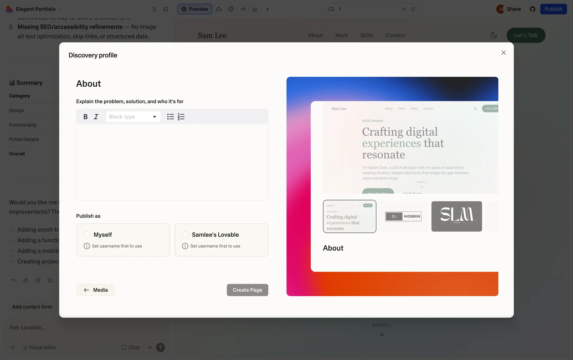Open the device size selector
Image resolution: width=573 pixels, height=360 pixels.
[x=331, y=9]
